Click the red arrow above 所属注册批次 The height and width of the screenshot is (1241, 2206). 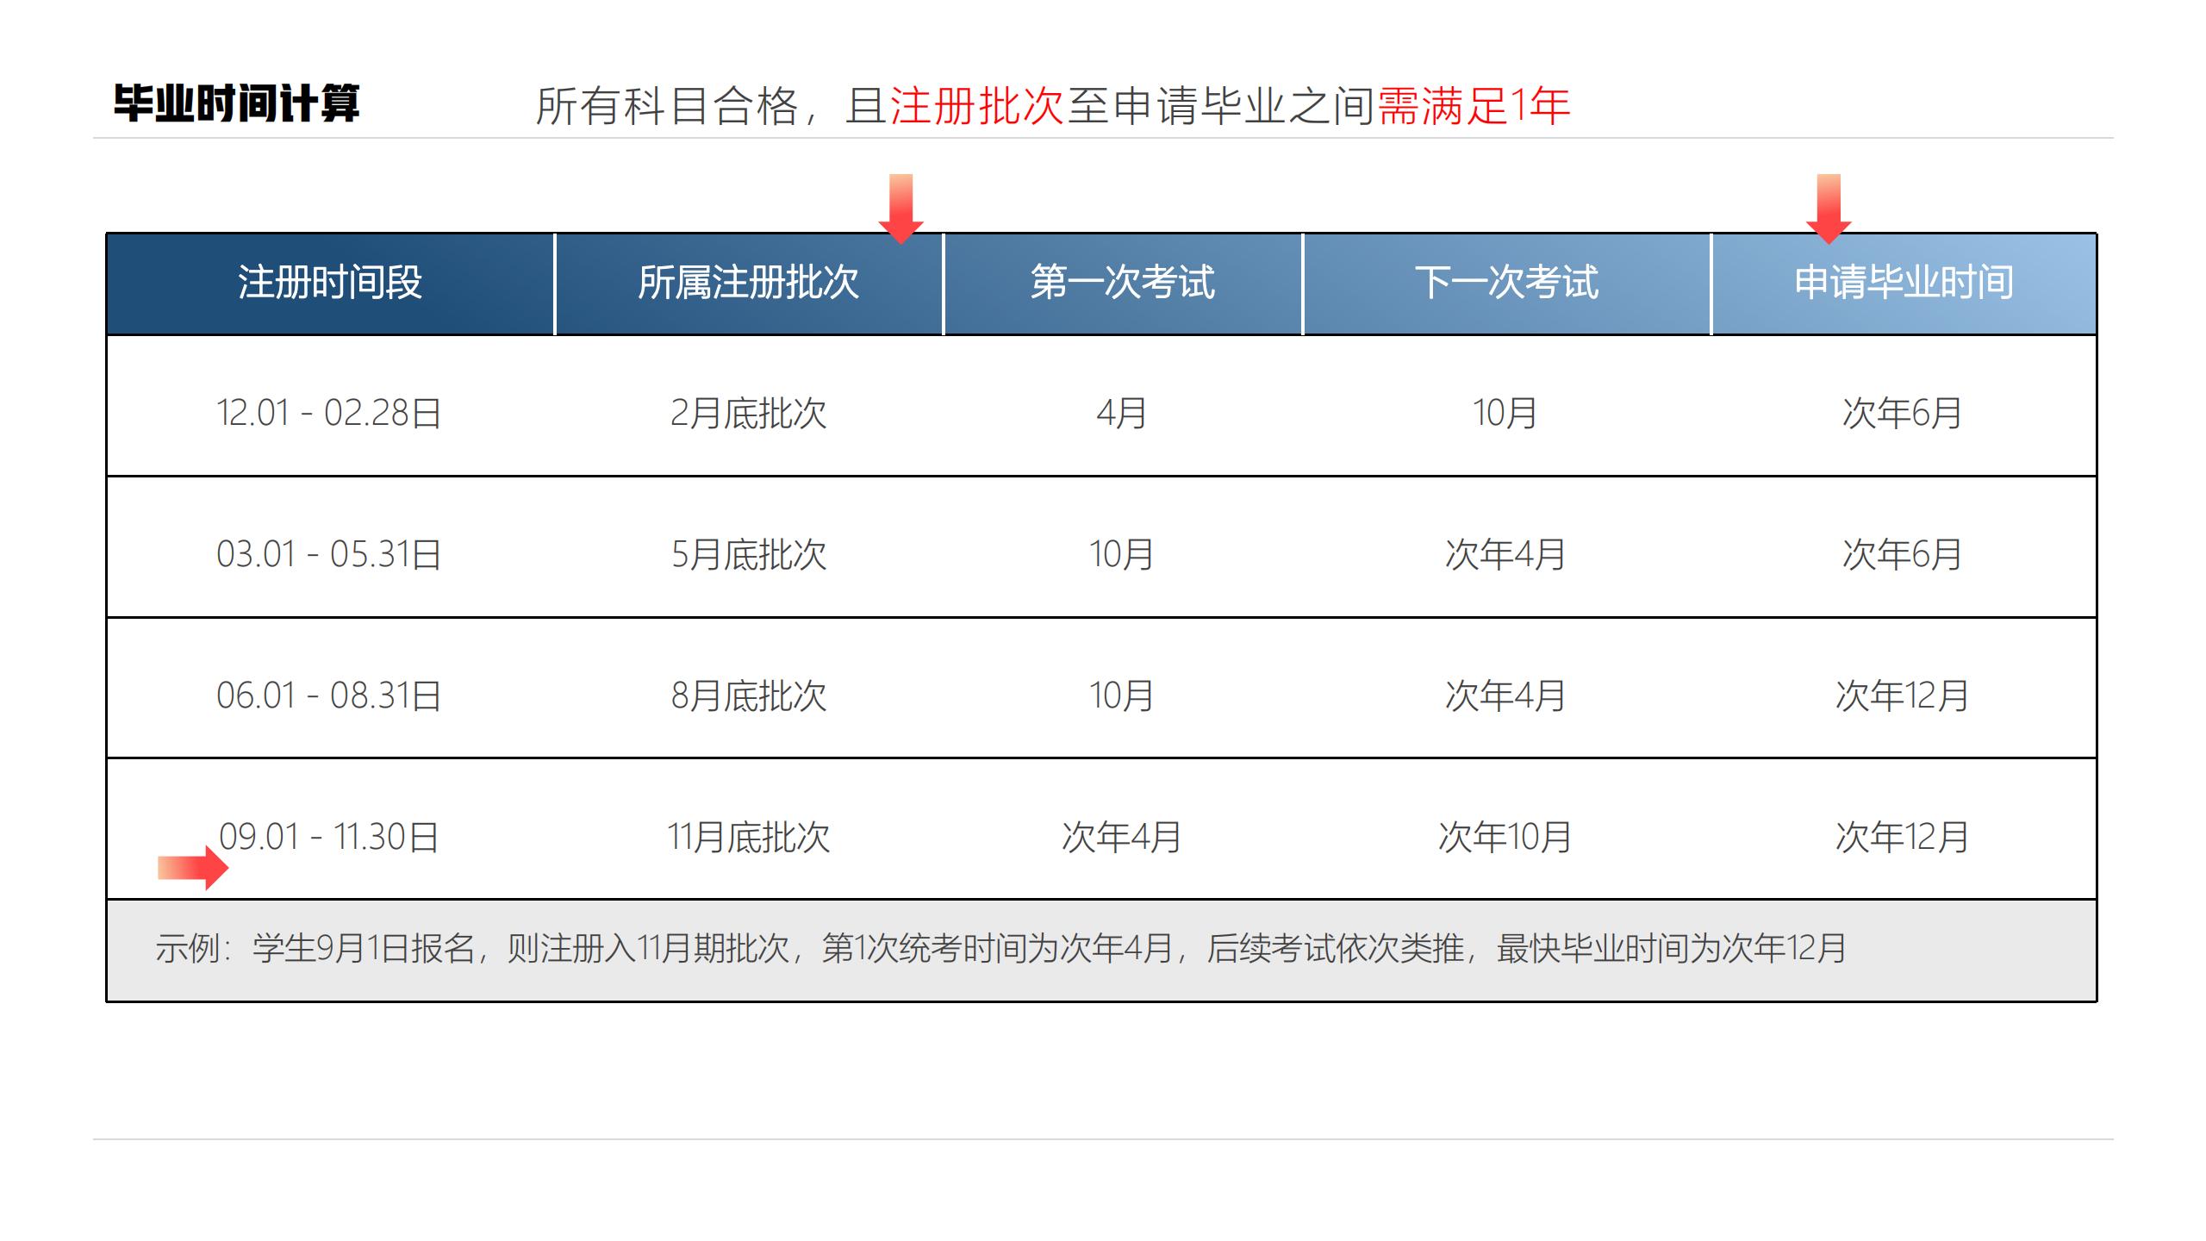(900, 208)
